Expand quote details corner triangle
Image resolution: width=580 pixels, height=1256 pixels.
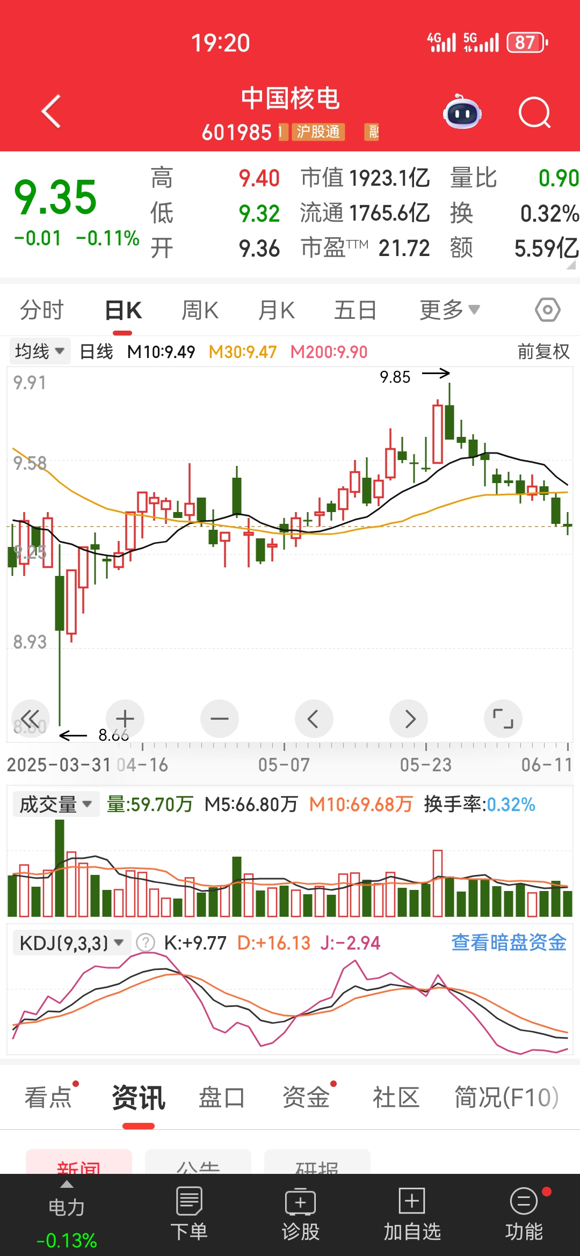(571, 265)
